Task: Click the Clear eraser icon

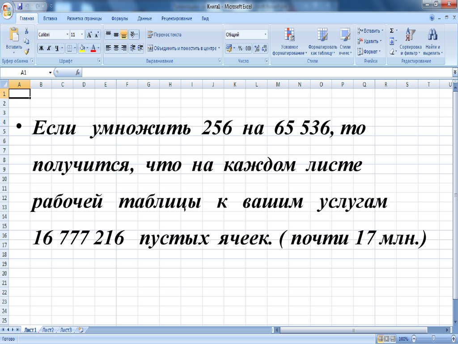Action: coord(392,52)
